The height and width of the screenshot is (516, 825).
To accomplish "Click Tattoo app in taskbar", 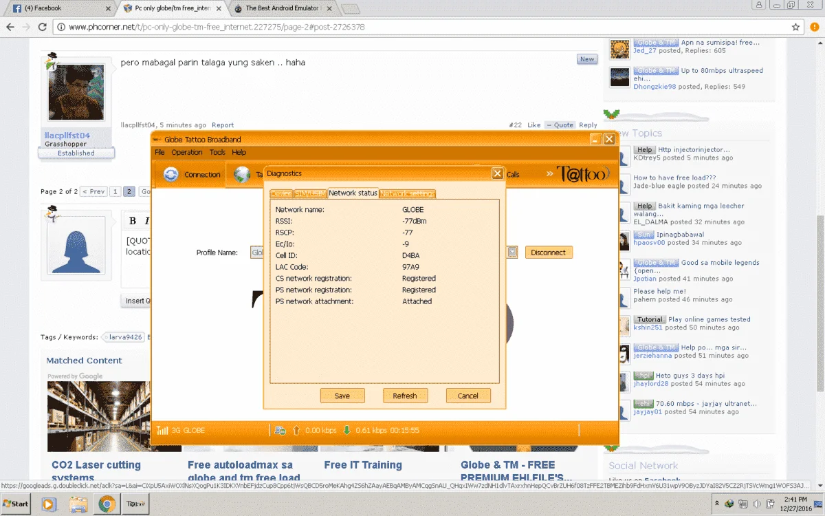I will 135,504.
